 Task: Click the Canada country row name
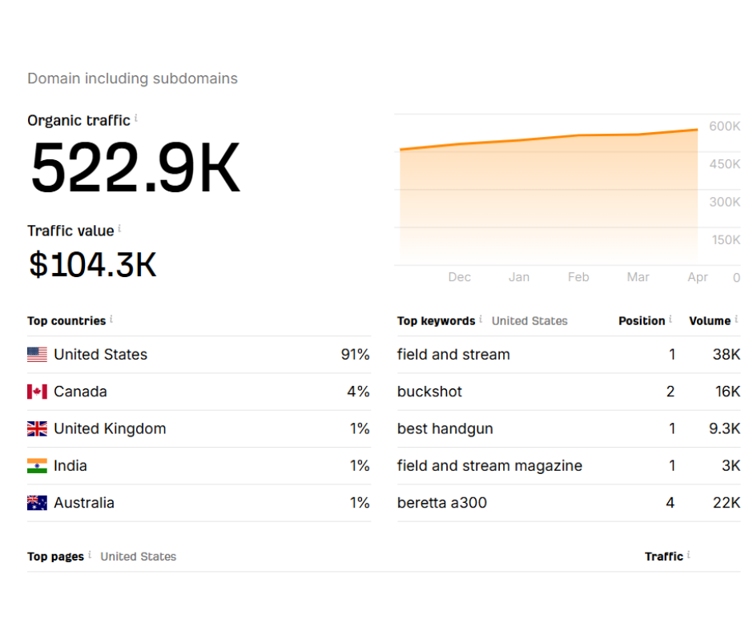[80, 392]
